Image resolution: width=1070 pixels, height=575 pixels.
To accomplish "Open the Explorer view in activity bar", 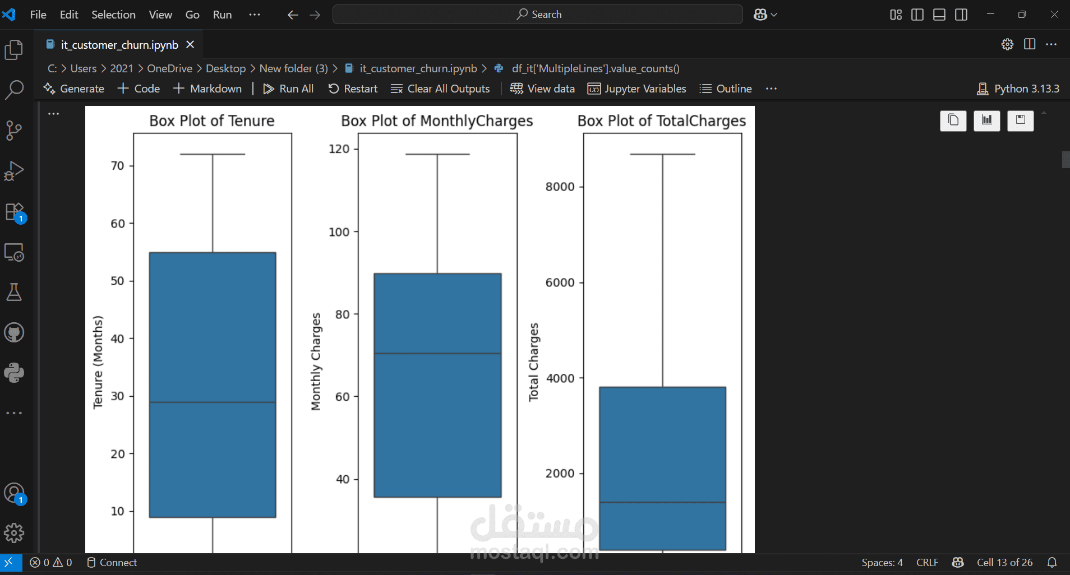I will (14, 50).
